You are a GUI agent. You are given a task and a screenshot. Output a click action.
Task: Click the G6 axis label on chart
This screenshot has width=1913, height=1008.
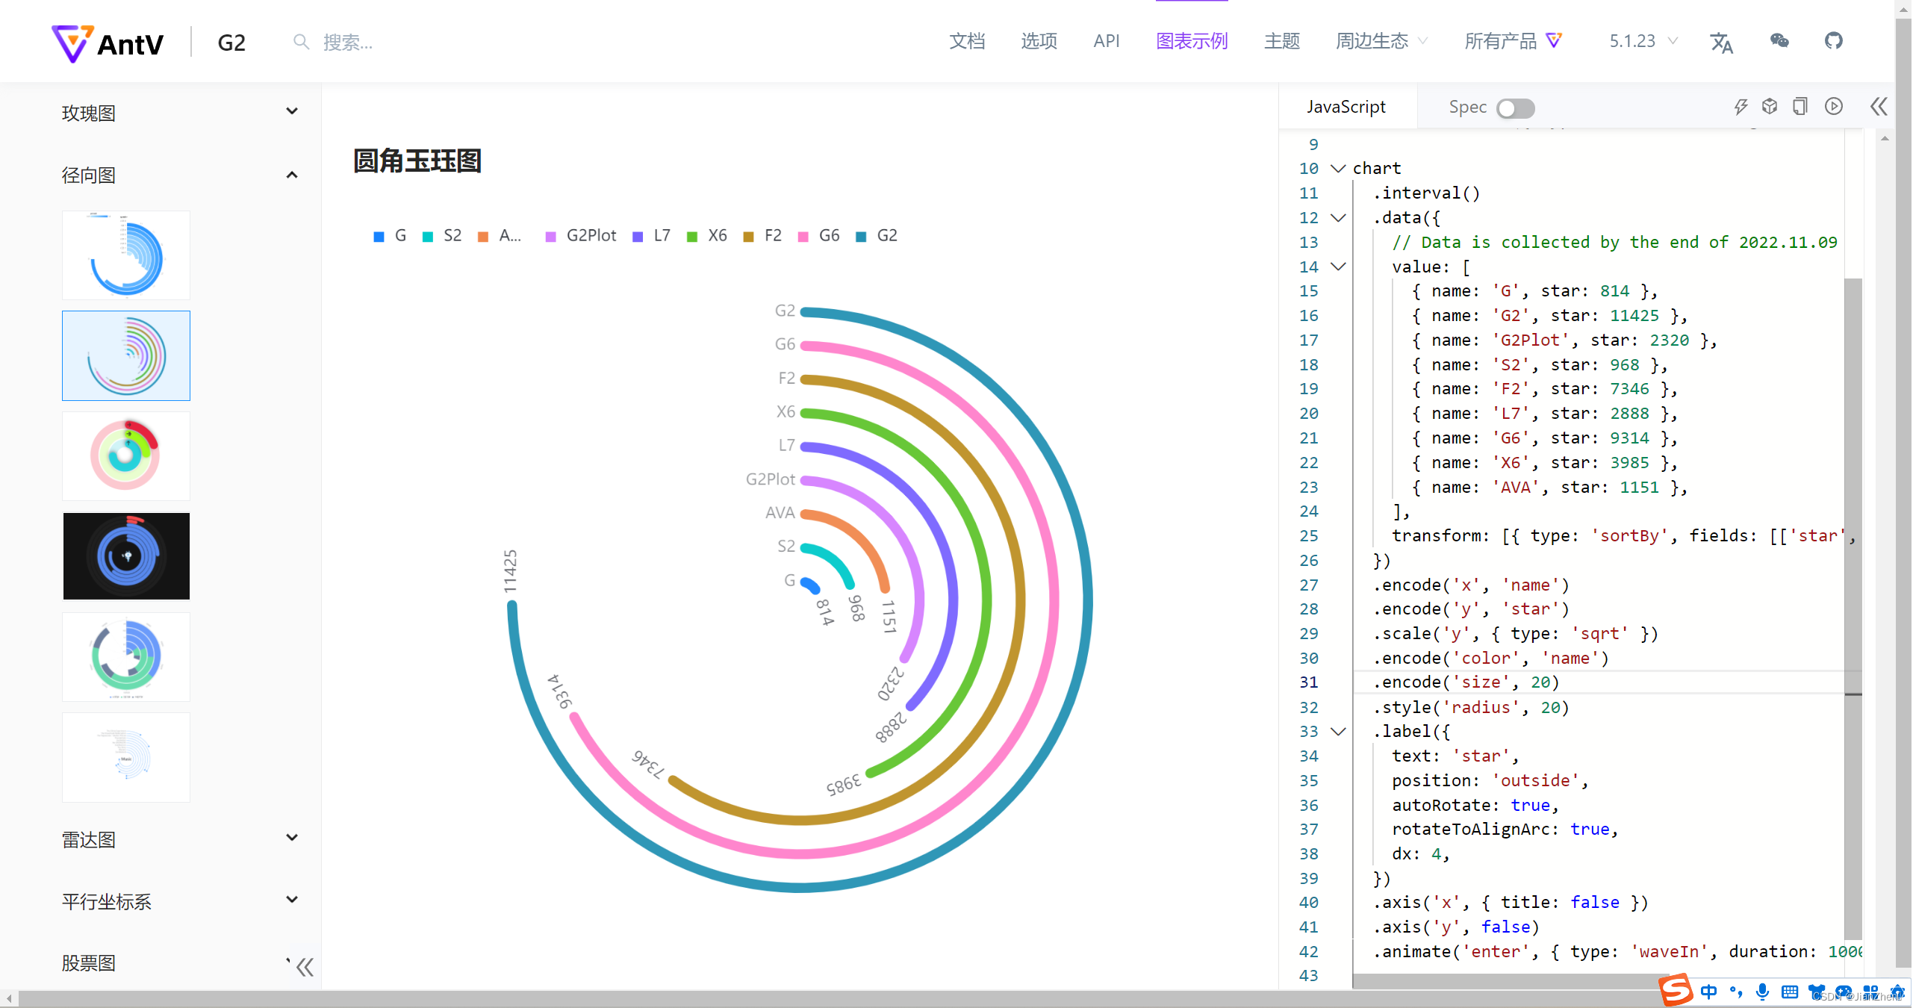pos(785,344)
